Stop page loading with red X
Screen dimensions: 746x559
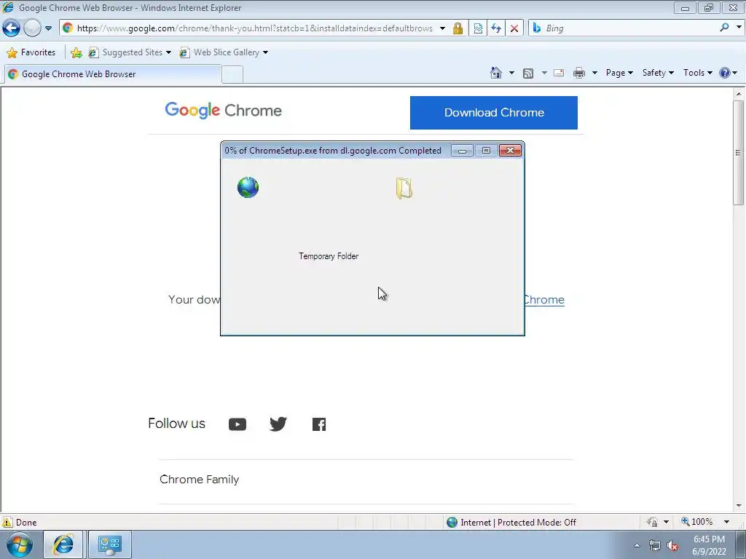[514, 28]
